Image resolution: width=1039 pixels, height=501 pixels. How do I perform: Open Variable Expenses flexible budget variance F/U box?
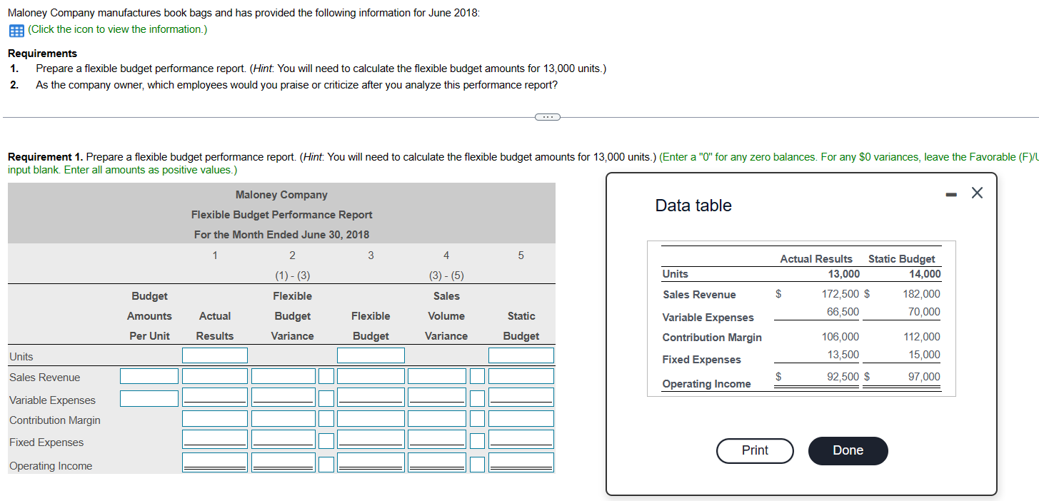(326, 398)
